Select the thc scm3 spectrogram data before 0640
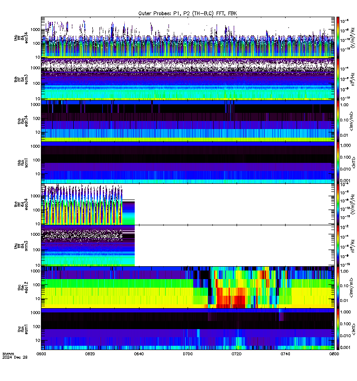 pos(88,246)
